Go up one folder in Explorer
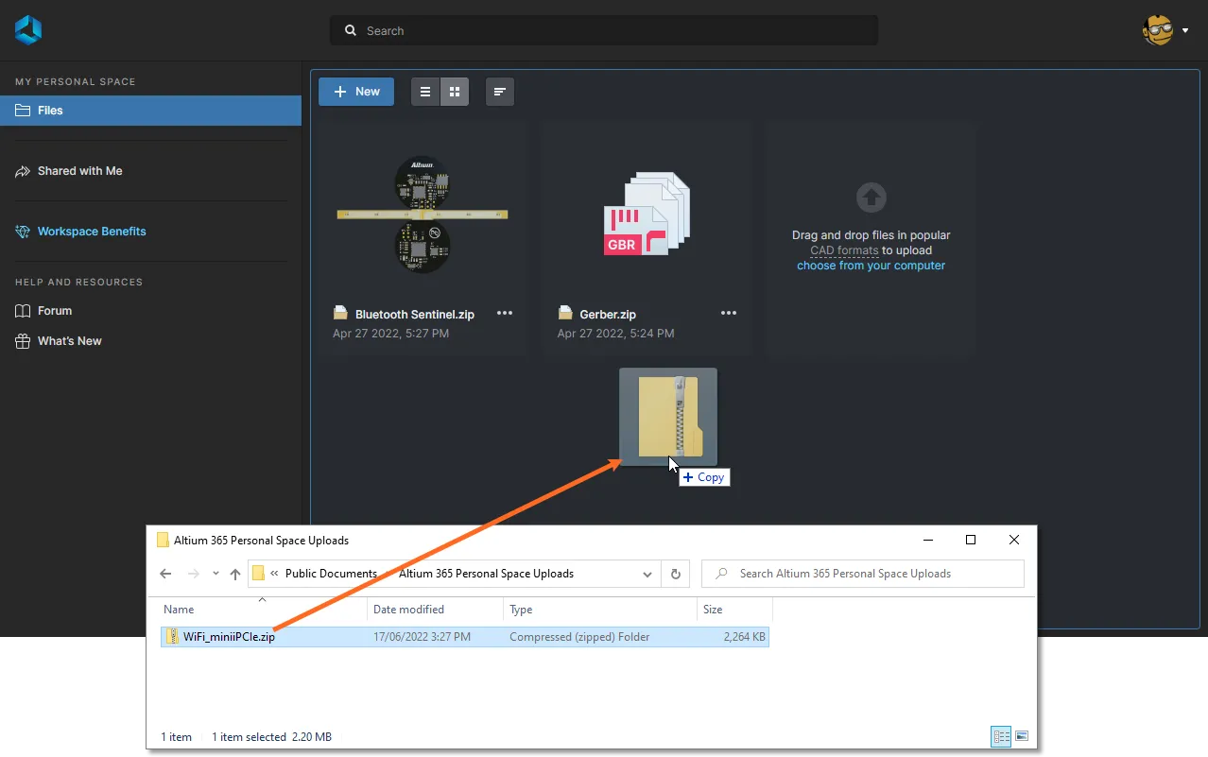 point(235,574)
